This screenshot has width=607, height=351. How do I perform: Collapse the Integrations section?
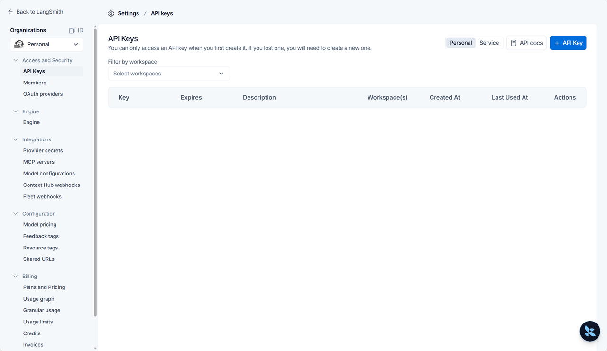[x=16, y=139]
